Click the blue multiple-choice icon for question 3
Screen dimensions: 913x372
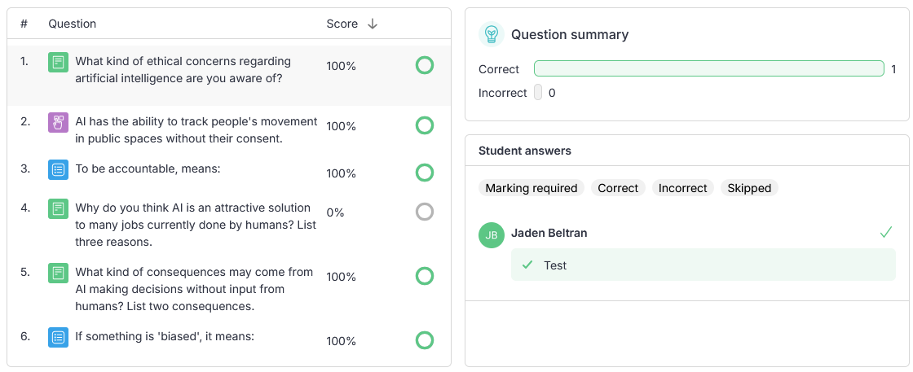(x=58, y=170)
